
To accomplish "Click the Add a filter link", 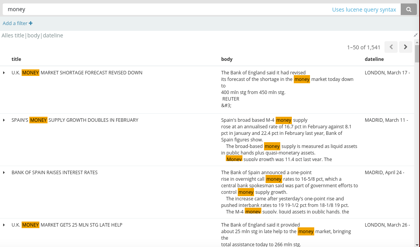I will coord(15,23).
